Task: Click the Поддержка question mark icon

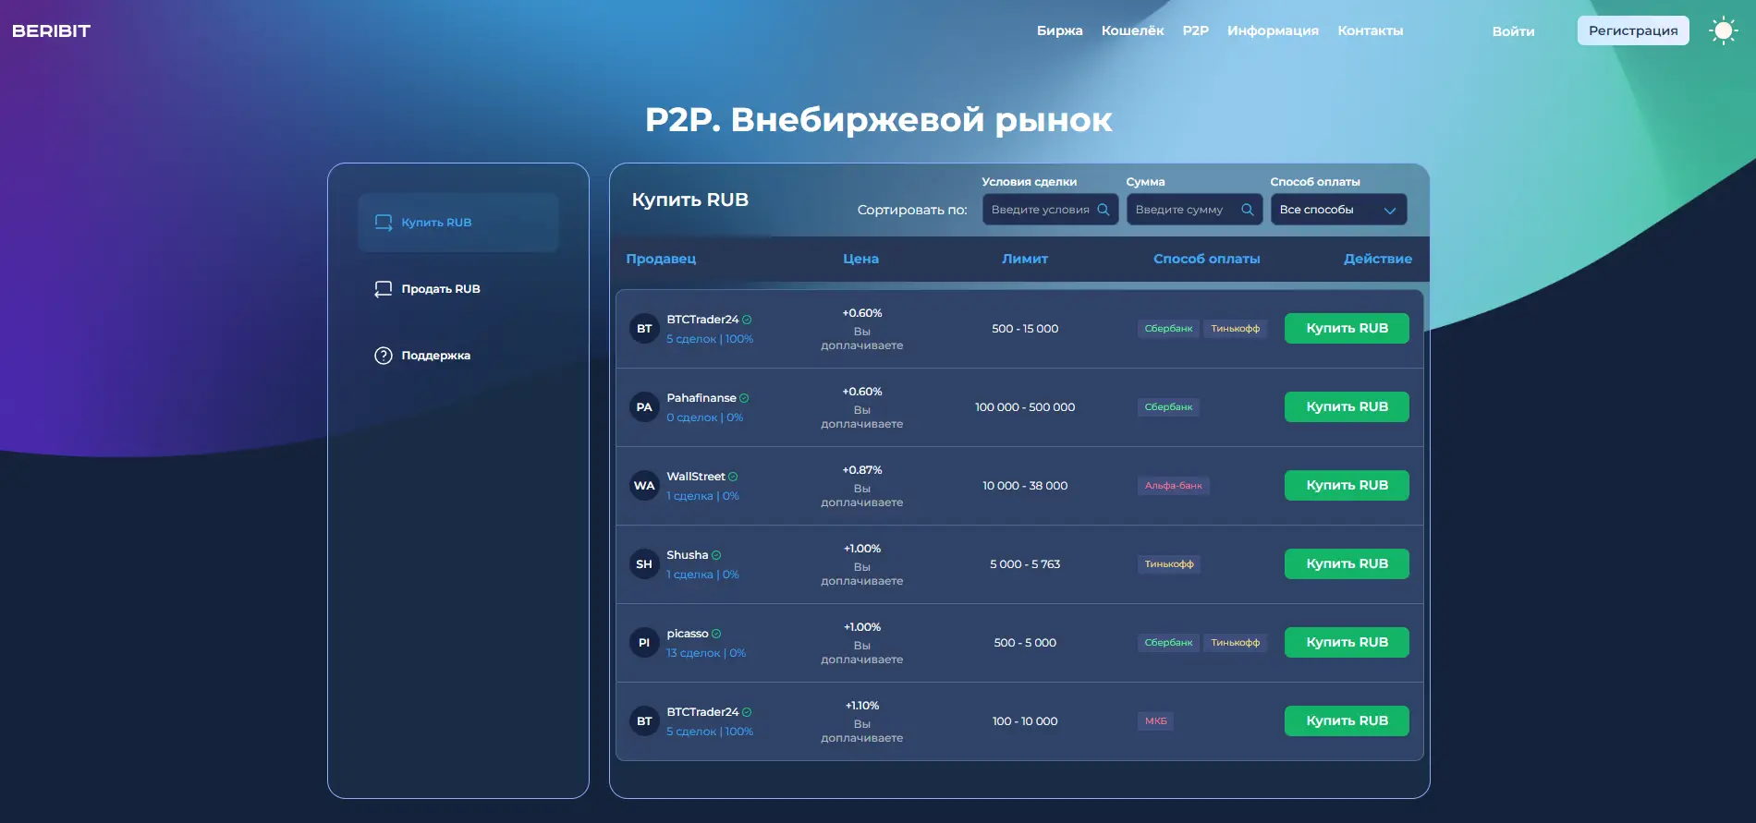Action: click(383, 356)
